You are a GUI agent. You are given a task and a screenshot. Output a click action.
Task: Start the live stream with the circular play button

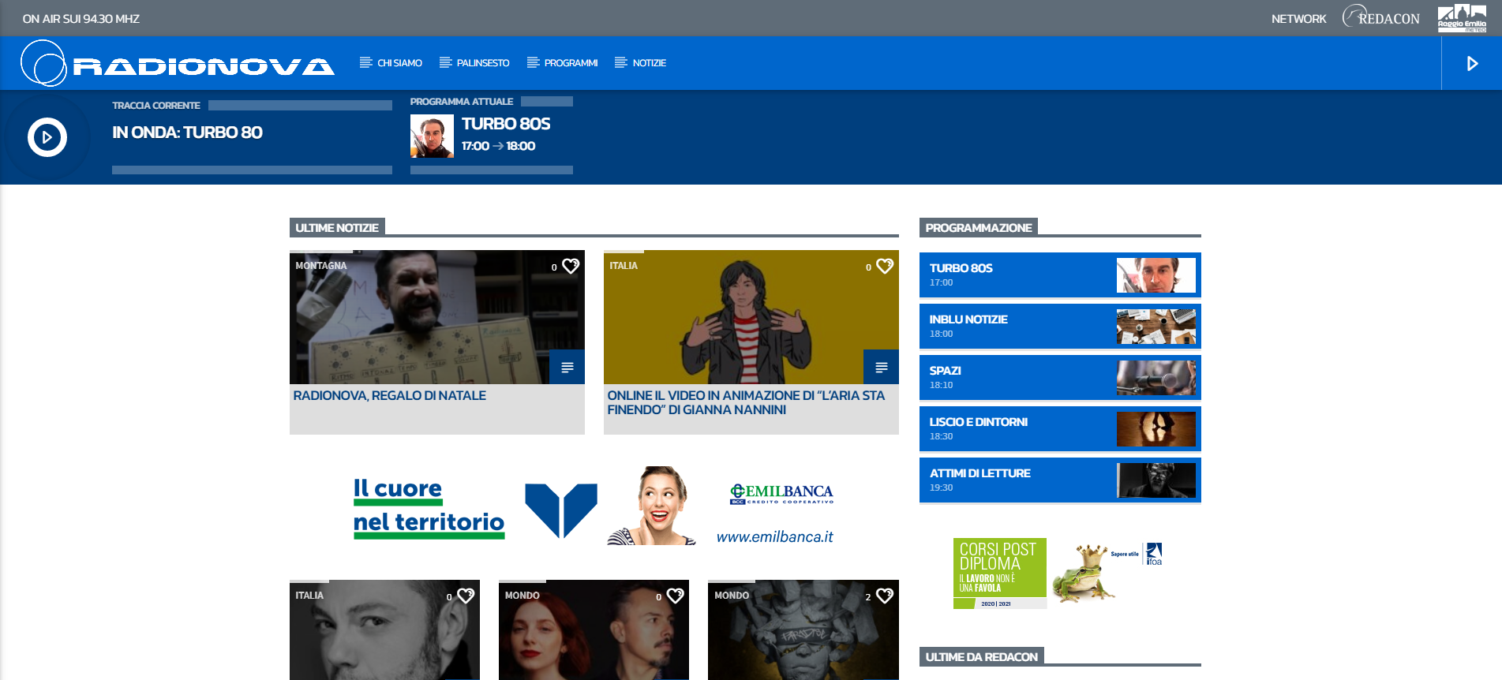[x=47, y=137]
